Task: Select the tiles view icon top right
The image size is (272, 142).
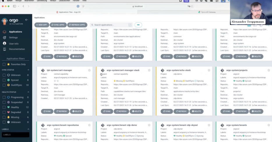Action: point(249,26)
